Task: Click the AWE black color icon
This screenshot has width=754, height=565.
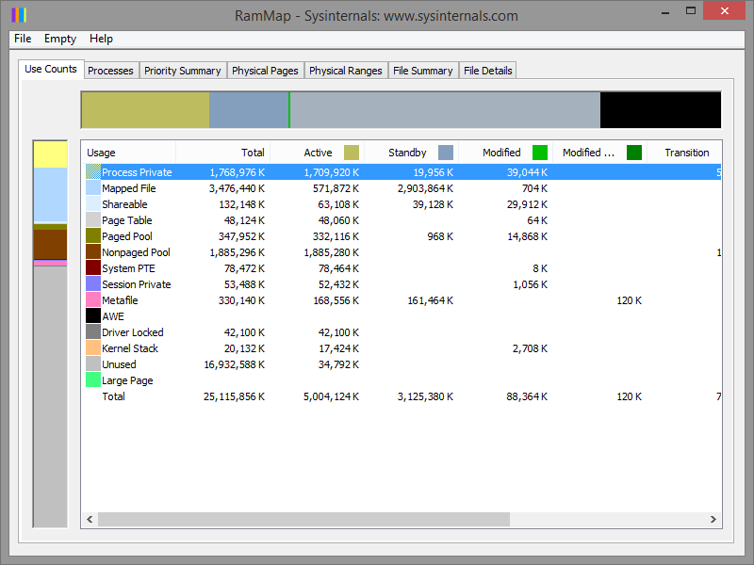Action: click(93, 316)
